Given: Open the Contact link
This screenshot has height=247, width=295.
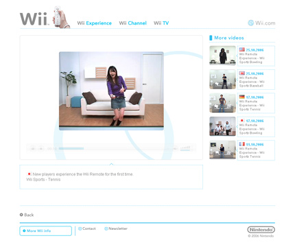Looking at the screenshot, I should 87,228.
